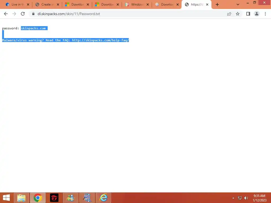Open a new tab with plus button

point(217,5)
